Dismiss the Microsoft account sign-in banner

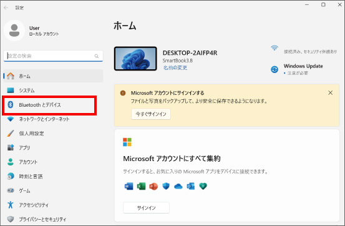(x=330, y=93)
